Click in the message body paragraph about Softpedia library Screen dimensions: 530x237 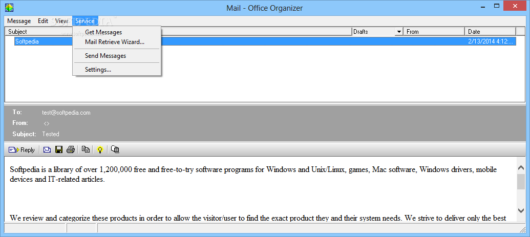(253, 174)
